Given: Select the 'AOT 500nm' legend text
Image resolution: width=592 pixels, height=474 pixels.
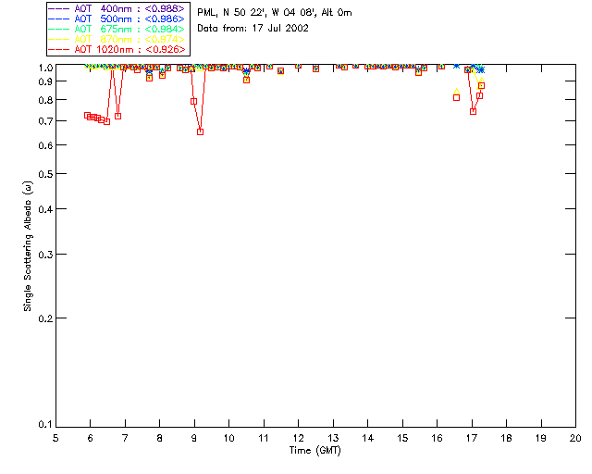Looking at the screenshot, I should (x=103, y=19).
